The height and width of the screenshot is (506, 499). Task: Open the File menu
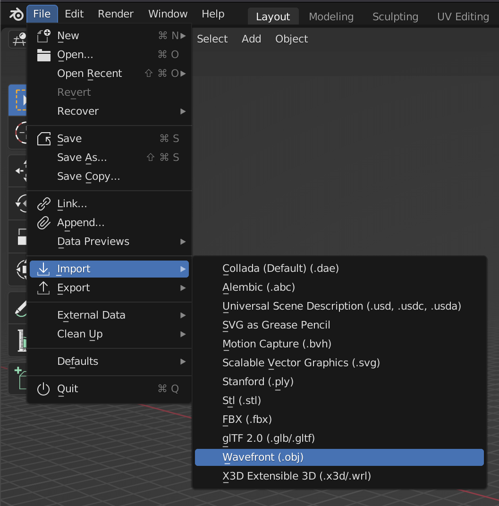[42, 14]
